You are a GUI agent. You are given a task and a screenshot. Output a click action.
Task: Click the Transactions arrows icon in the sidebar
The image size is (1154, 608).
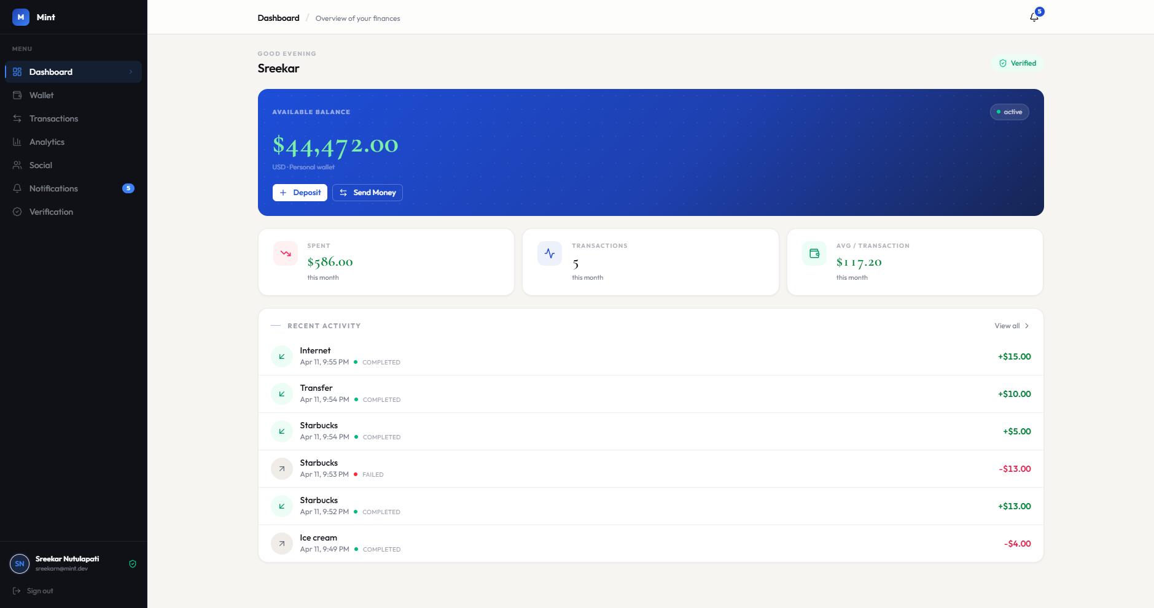point(17,118)
